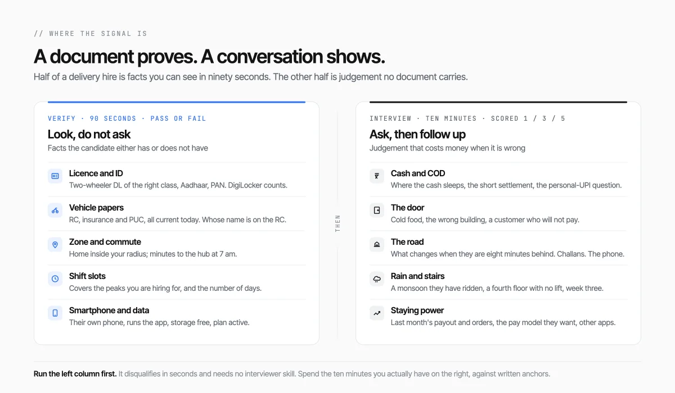Click 'The door' title
Screen dimensions: 675x393
pos(408,208)
